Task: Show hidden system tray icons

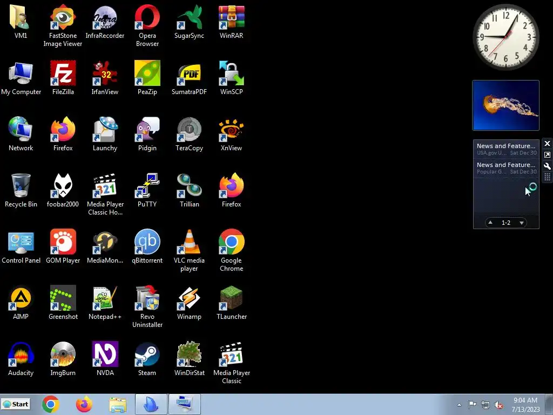Action: [x=459, y=405]
